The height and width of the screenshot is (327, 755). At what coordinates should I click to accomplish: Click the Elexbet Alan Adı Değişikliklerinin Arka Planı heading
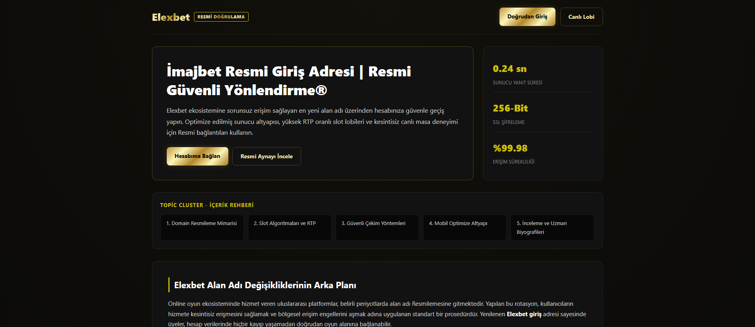[265, 285]
